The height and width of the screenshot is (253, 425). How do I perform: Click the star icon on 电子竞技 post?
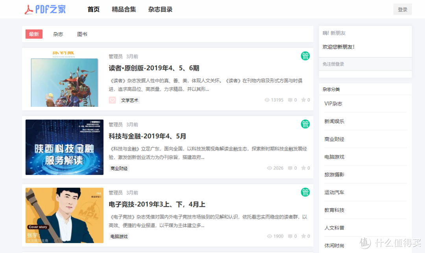(x=303, y=236)
